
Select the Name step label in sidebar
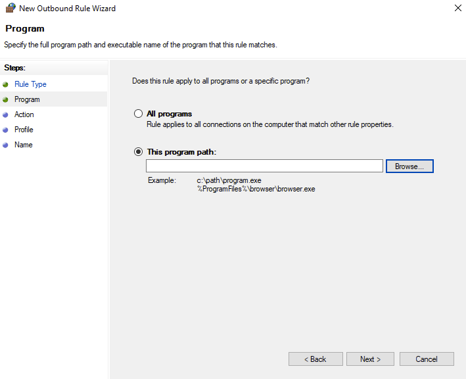click(x=23, y=145)
